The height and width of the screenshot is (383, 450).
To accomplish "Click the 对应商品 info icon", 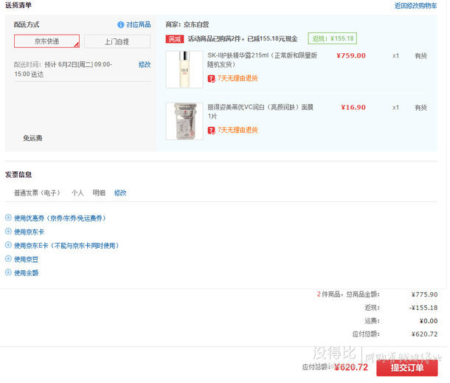I will (x=121, y=24).
